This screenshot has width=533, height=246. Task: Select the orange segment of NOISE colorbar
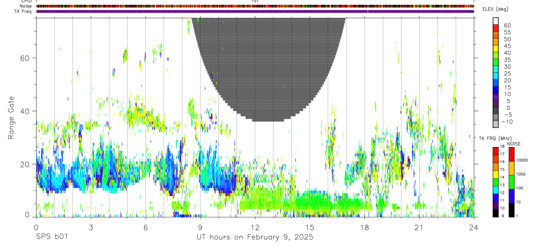511,168
